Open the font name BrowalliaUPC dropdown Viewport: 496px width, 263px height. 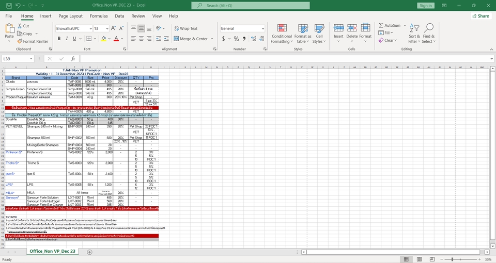[90, 28]
